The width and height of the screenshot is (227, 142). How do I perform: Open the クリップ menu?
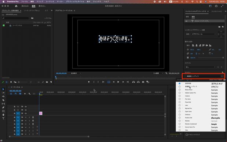(40, 1)
